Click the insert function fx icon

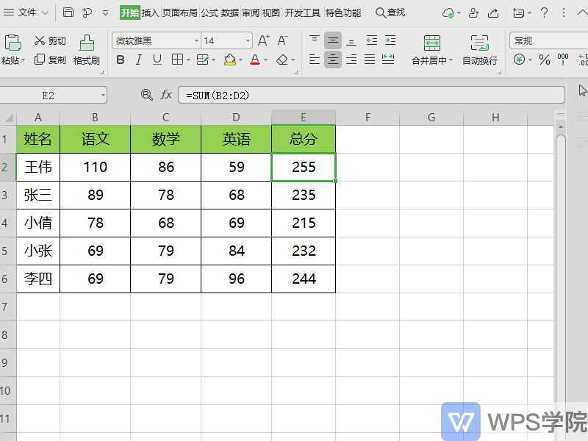click(166, 95)
